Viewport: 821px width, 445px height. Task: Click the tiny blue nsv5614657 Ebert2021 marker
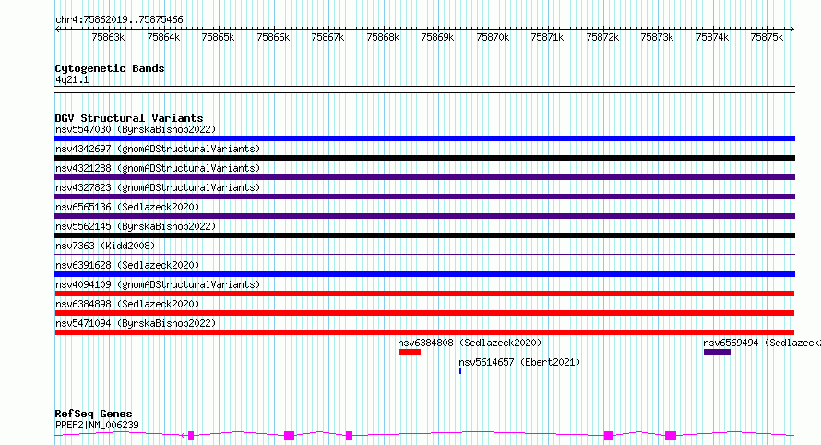click(x=460, y=371)
